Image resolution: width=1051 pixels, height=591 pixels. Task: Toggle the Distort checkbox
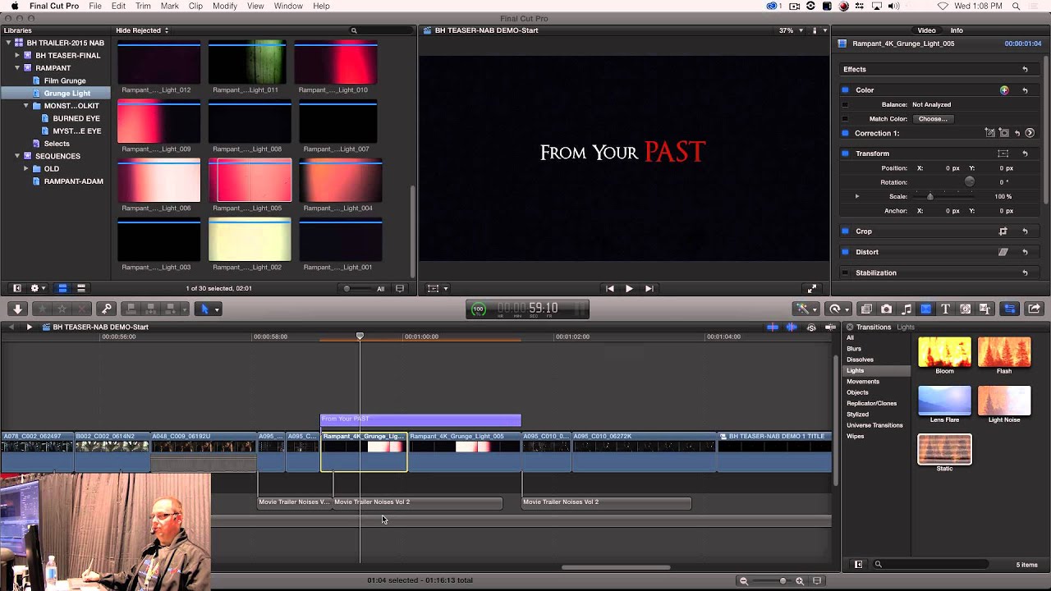[845, 252]
